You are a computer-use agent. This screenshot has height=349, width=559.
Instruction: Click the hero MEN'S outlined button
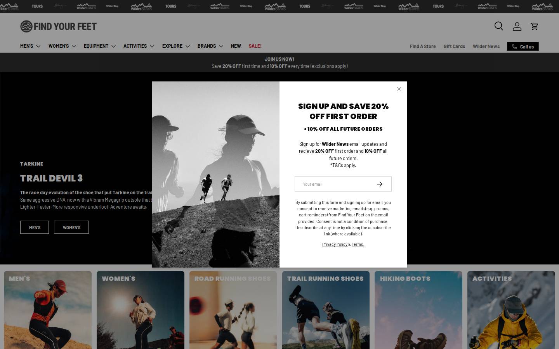click(x=35, y=227)
